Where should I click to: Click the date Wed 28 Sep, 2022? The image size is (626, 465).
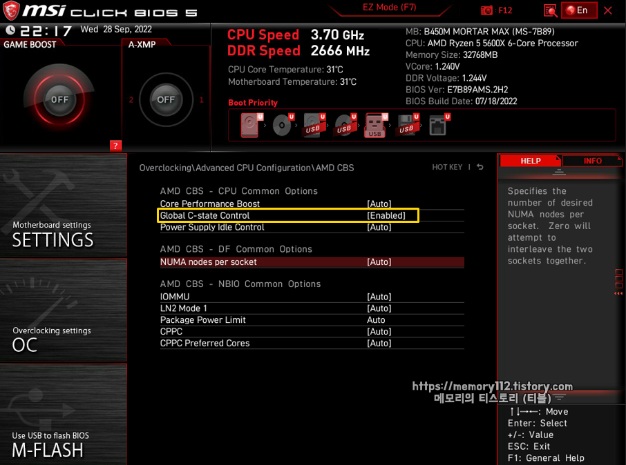point(116,29)
